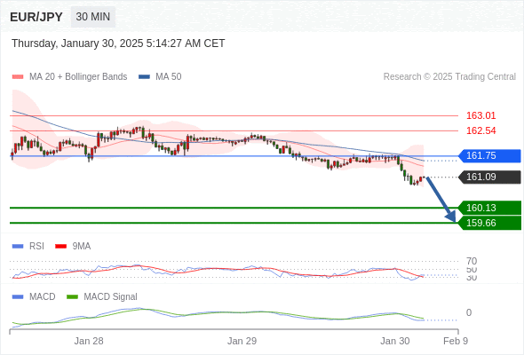This screenshot has width=524, height=355.
Task: Click the blue MACD legend swatch
Action: coord(18,297)
